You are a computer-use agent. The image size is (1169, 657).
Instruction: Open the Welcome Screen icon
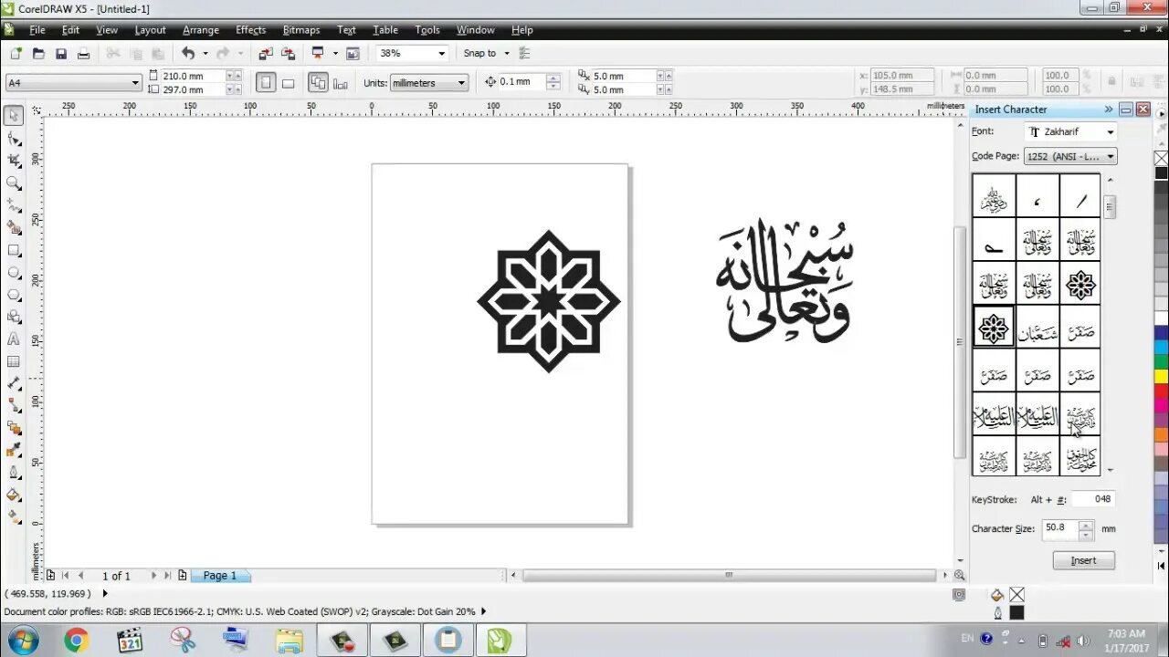click(353, 54)
